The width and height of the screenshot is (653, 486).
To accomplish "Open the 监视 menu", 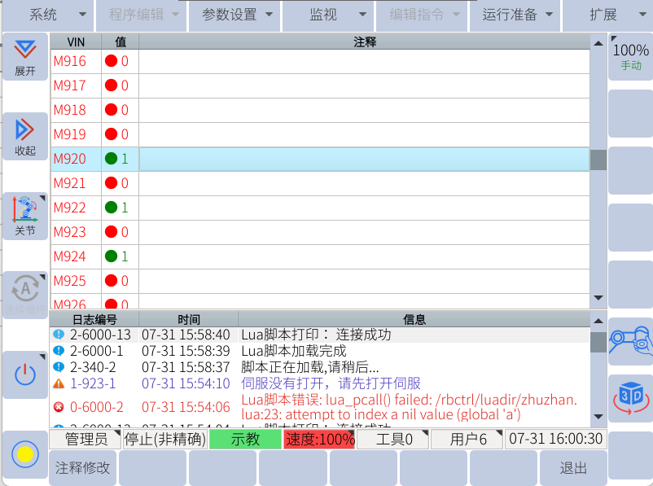I will 327,15.
